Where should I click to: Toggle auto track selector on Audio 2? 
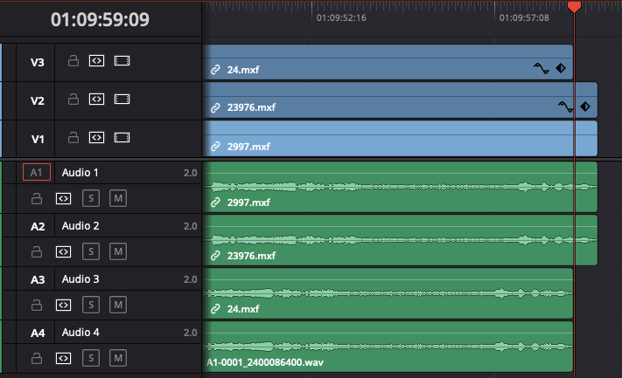point(64,251)
